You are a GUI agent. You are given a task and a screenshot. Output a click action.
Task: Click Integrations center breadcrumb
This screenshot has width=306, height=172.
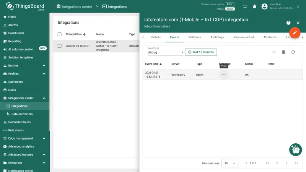coord(74,6)
